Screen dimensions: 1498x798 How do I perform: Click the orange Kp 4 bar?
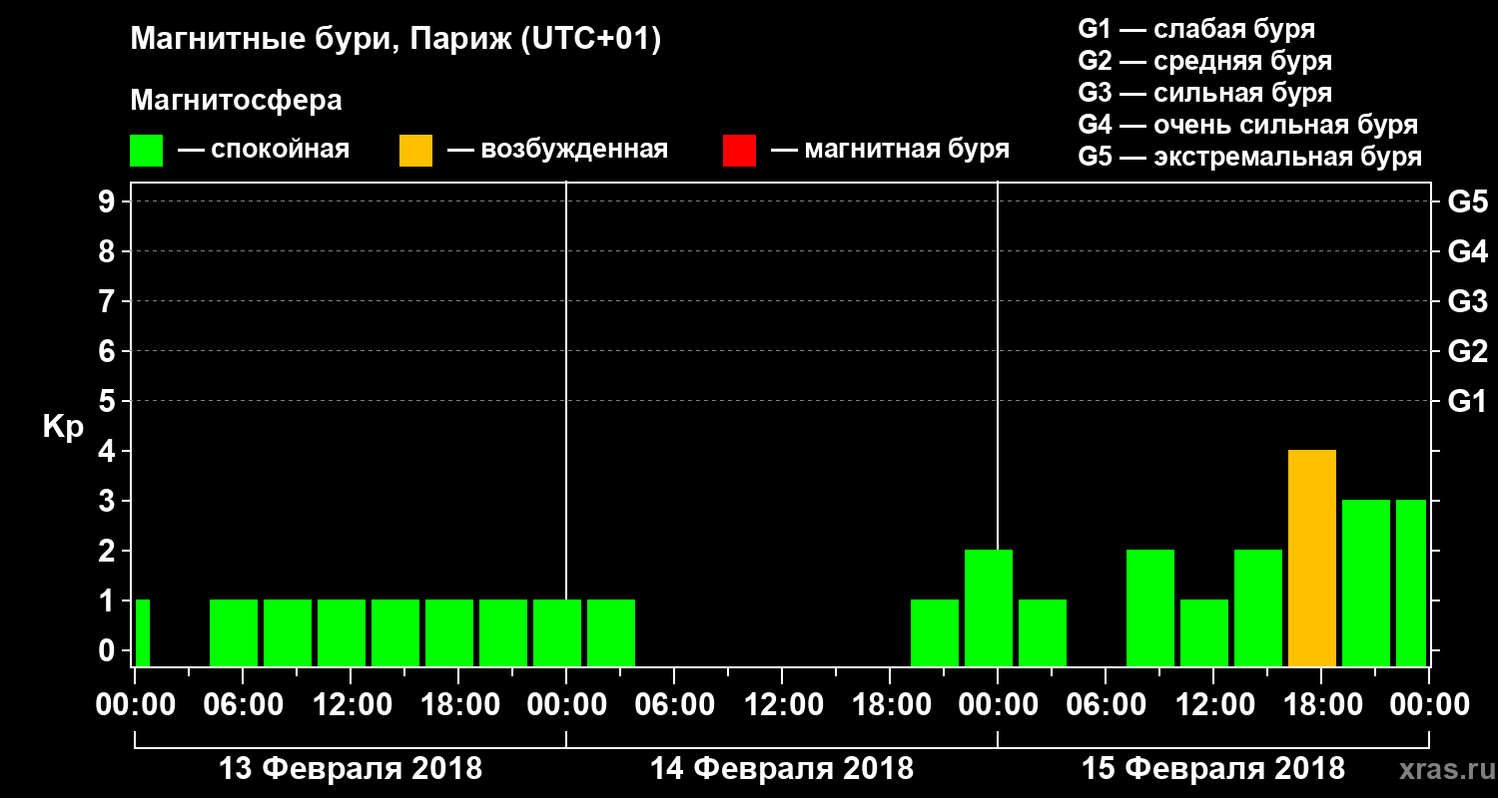point(1312,559)
